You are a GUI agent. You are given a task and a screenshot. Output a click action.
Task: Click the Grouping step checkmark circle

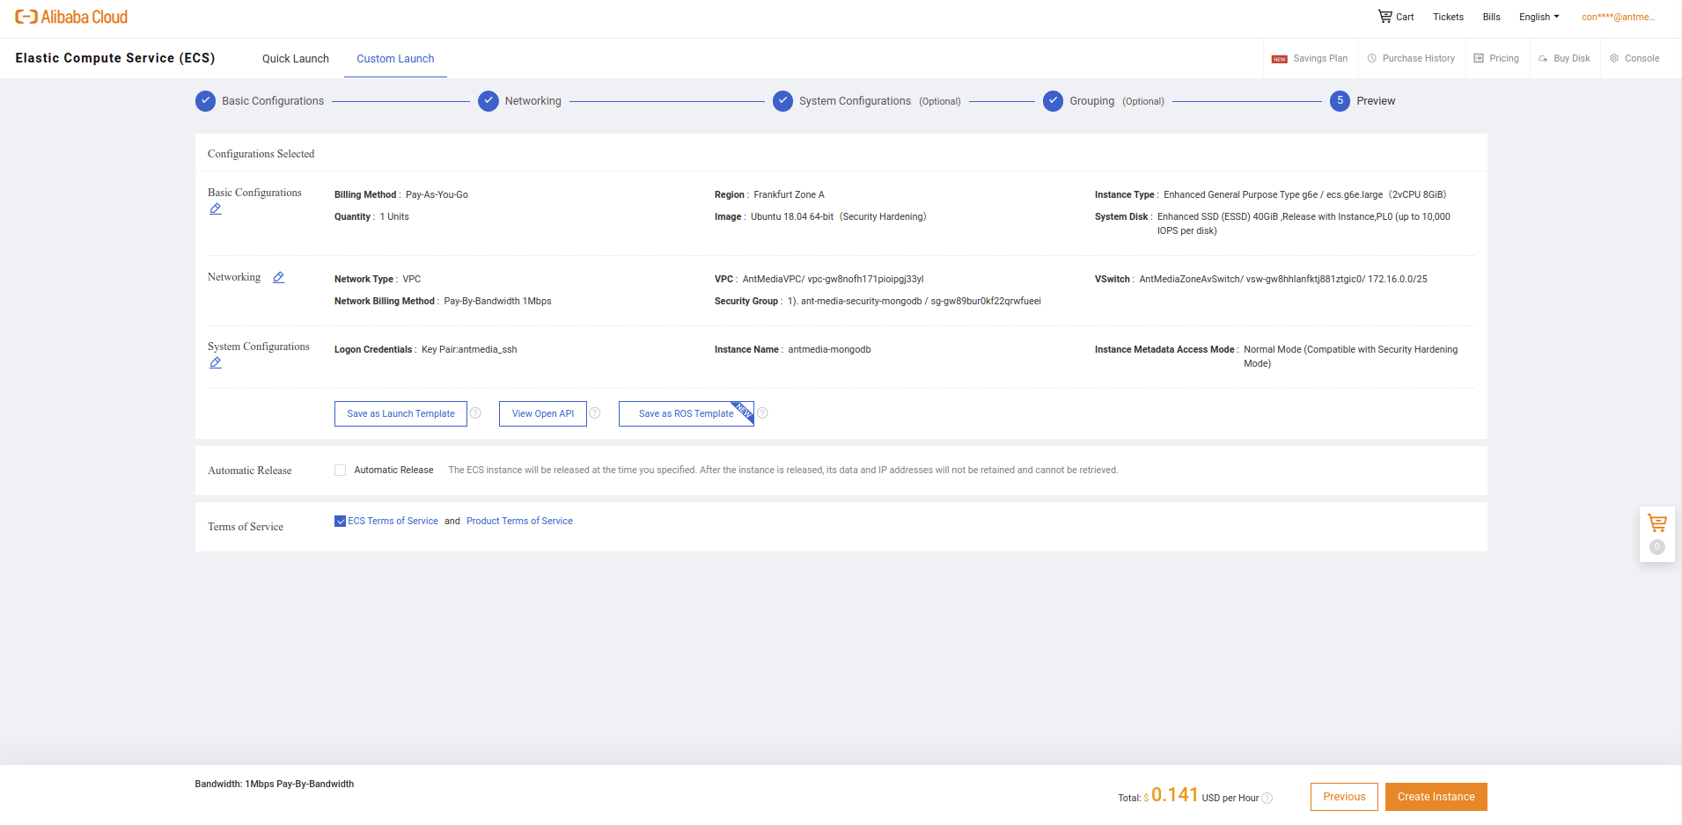click(x=1053, y=101)
